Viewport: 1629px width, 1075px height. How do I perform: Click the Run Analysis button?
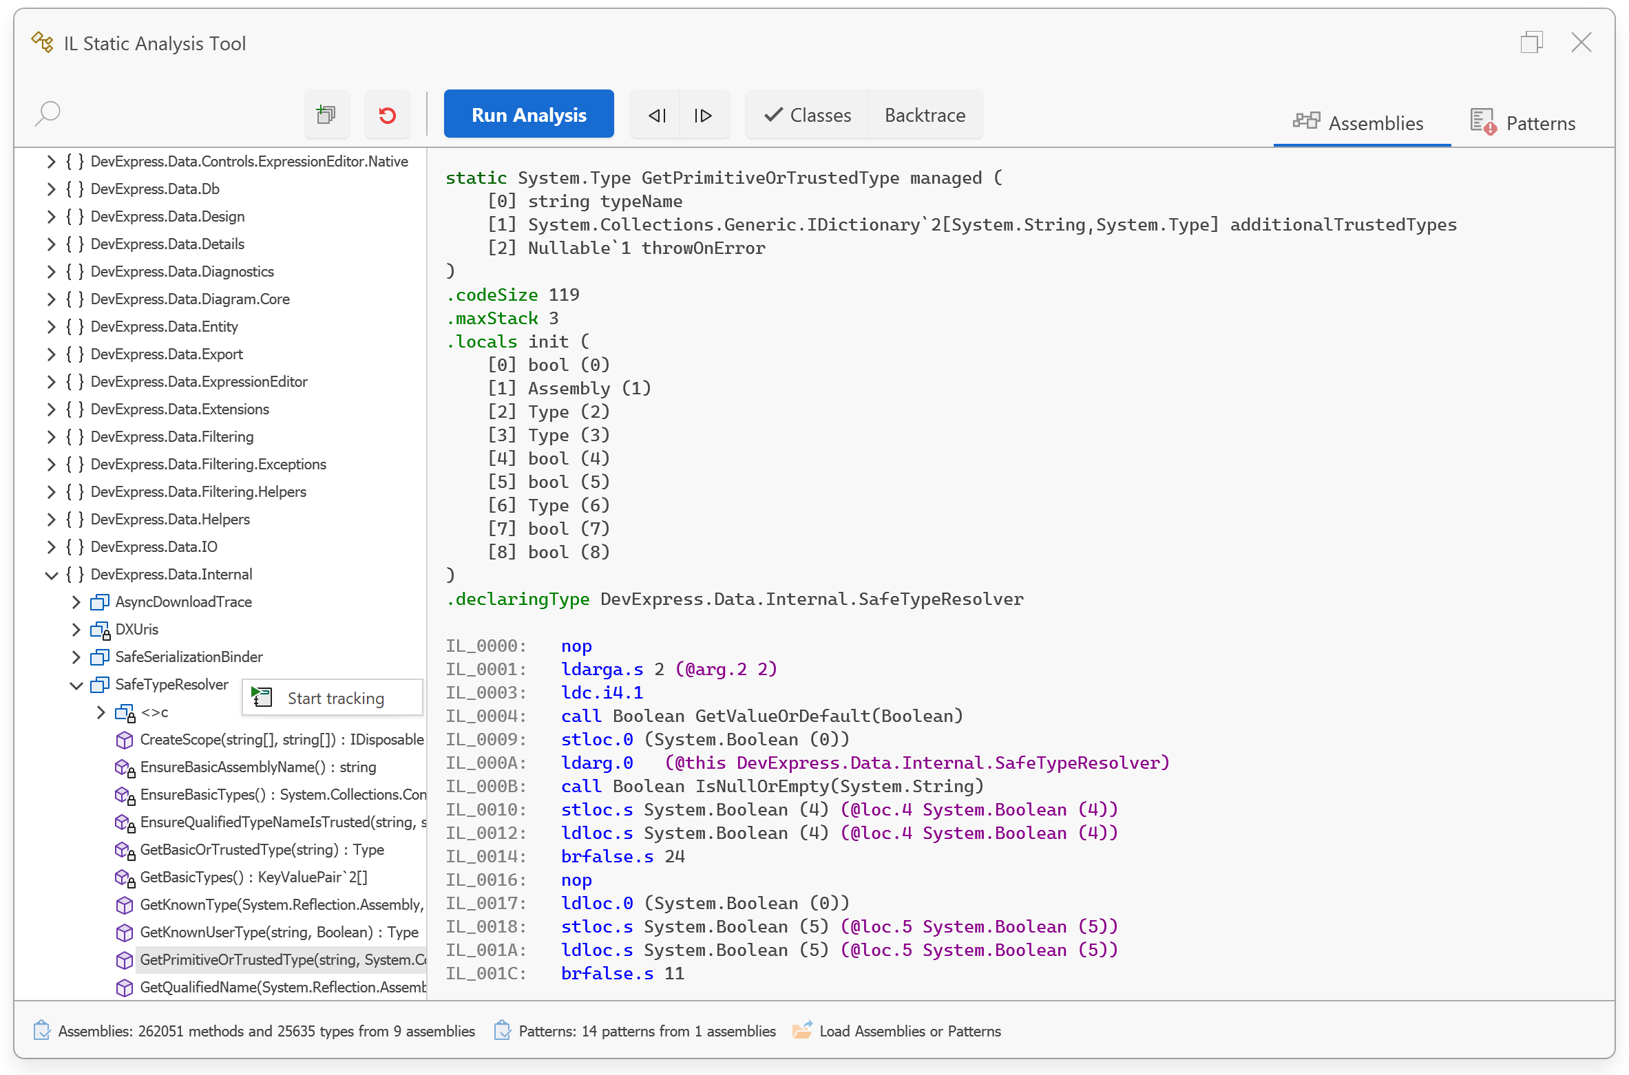529,115
